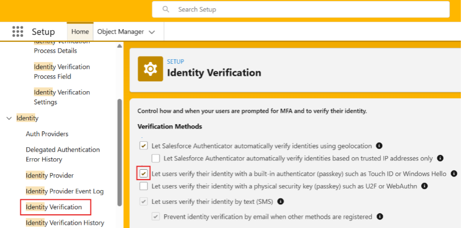Viewport: 462px width, 228px height.
Task: Select Identity Verification in sidebar
Action: point(54,207)
